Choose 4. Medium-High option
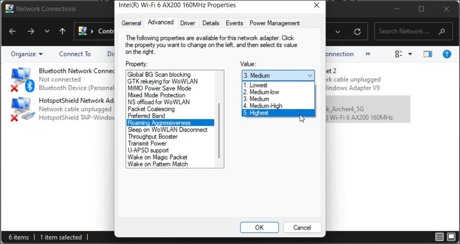Image resolution: width=460 pixels, height=244 pixels. [278, 106]
